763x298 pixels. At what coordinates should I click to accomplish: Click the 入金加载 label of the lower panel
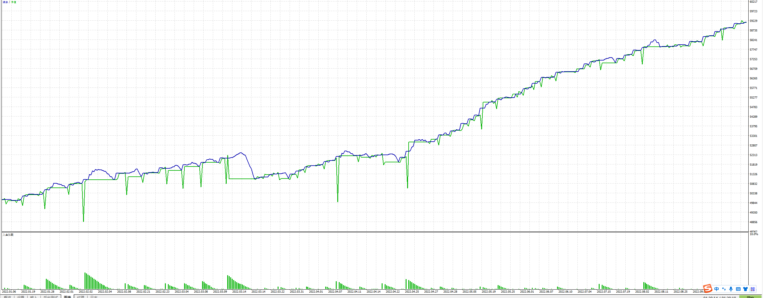click(x=8, y=235)
